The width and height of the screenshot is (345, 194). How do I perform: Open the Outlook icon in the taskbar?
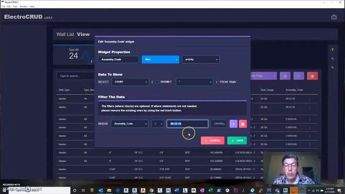pyautogui.click(x=101, y=190)
